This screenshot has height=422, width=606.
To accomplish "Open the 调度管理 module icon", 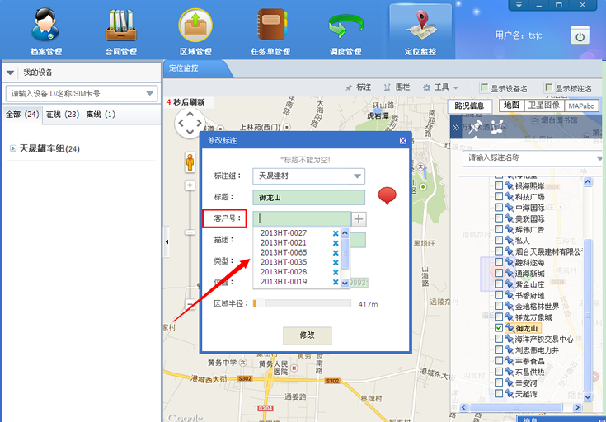I will click(x=345, y=26).
